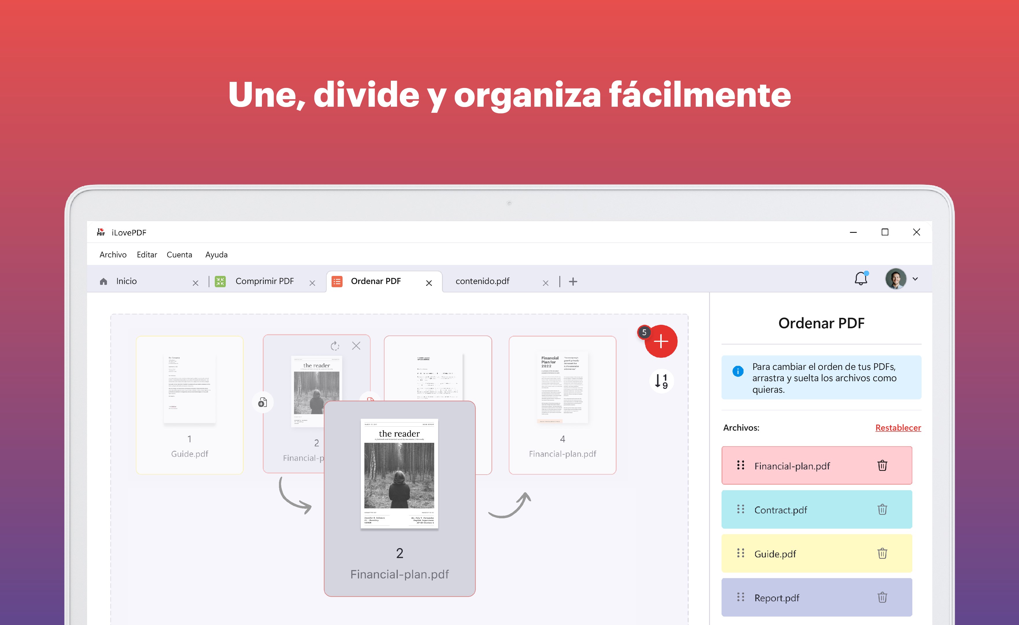Image resolution: width=1019 pixels, height=625 pixels.
Task: Grab the drag handle of Financial-plan.pdf
Action: coord(741,465)
